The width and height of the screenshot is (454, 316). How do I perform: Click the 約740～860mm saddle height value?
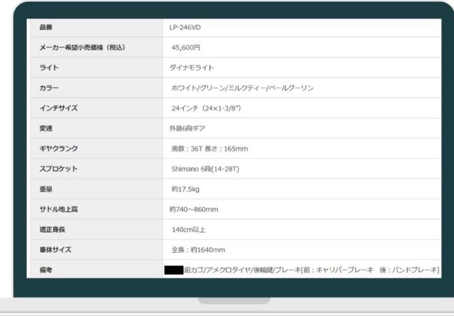[194, 209]
